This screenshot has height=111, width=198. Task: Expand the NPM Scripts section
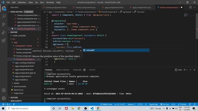point(16,101)
